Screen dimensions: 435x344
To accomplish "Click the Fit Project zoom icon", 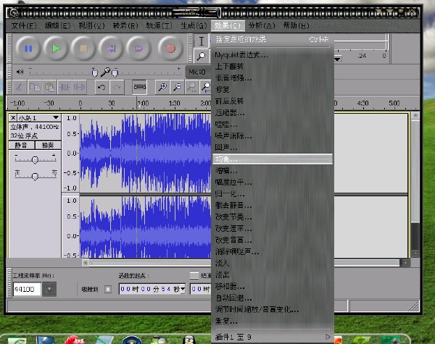I will pyautogui.click(x=206, y=88).
